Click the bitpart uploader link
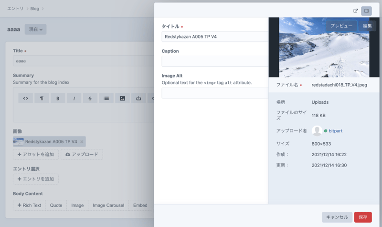Screen dimensions: 382x227 click(x=336, y=131)
